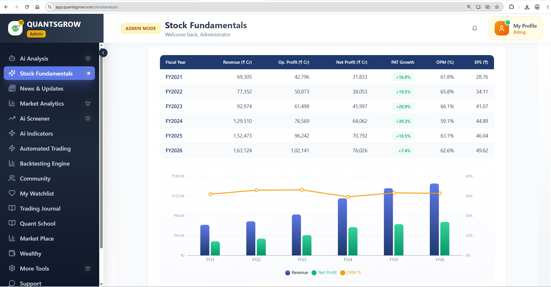The image size is (551, 287).
Task: Click the crown beside Ai Screener
Action: pos(88,118)
